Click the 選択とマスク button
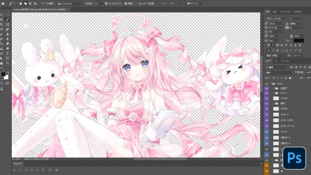The image size is (311, 175). [x=193, y=3]
